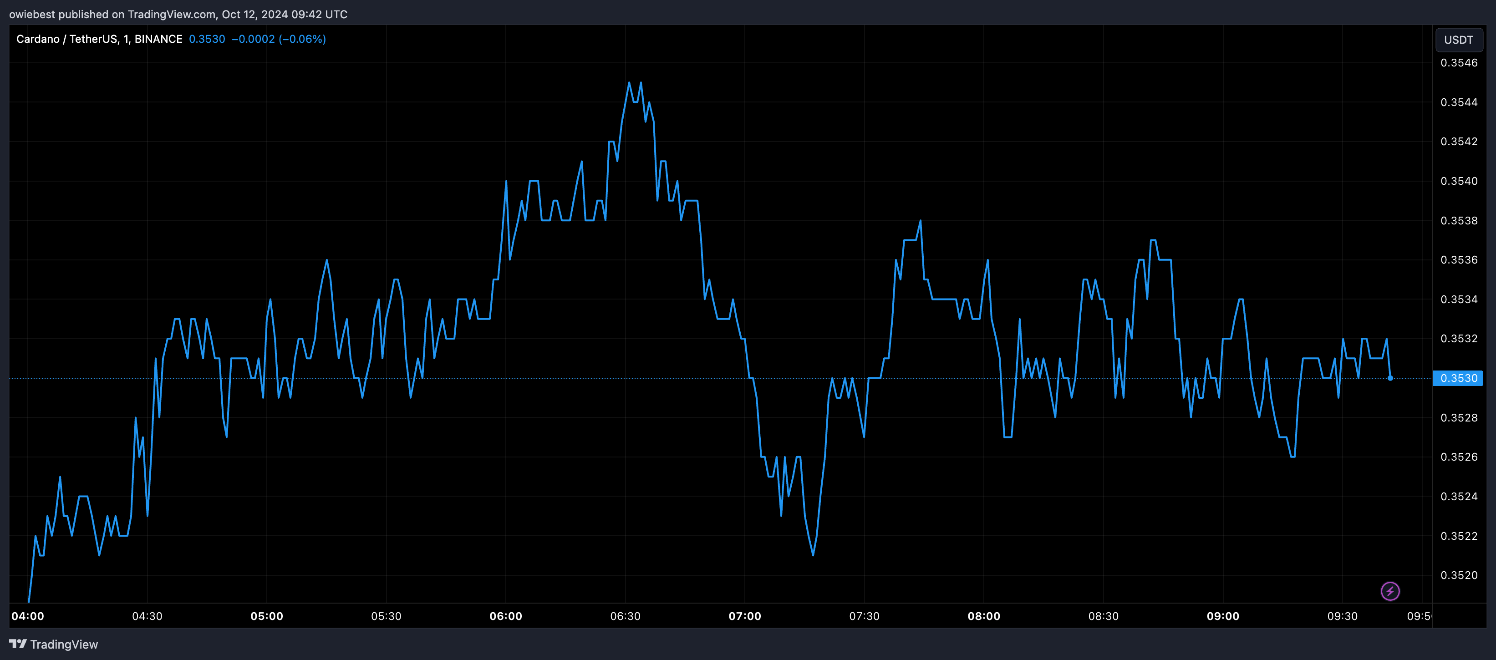Click the 04:30 time axis label
The height and width of the screenshot is (660, 1496).
(148, 616)
